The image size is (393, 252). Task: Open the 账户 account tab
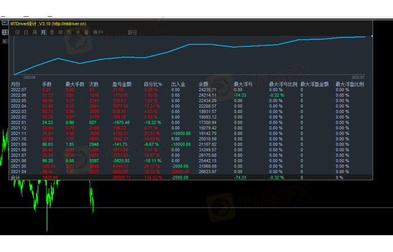click(98, 32)
